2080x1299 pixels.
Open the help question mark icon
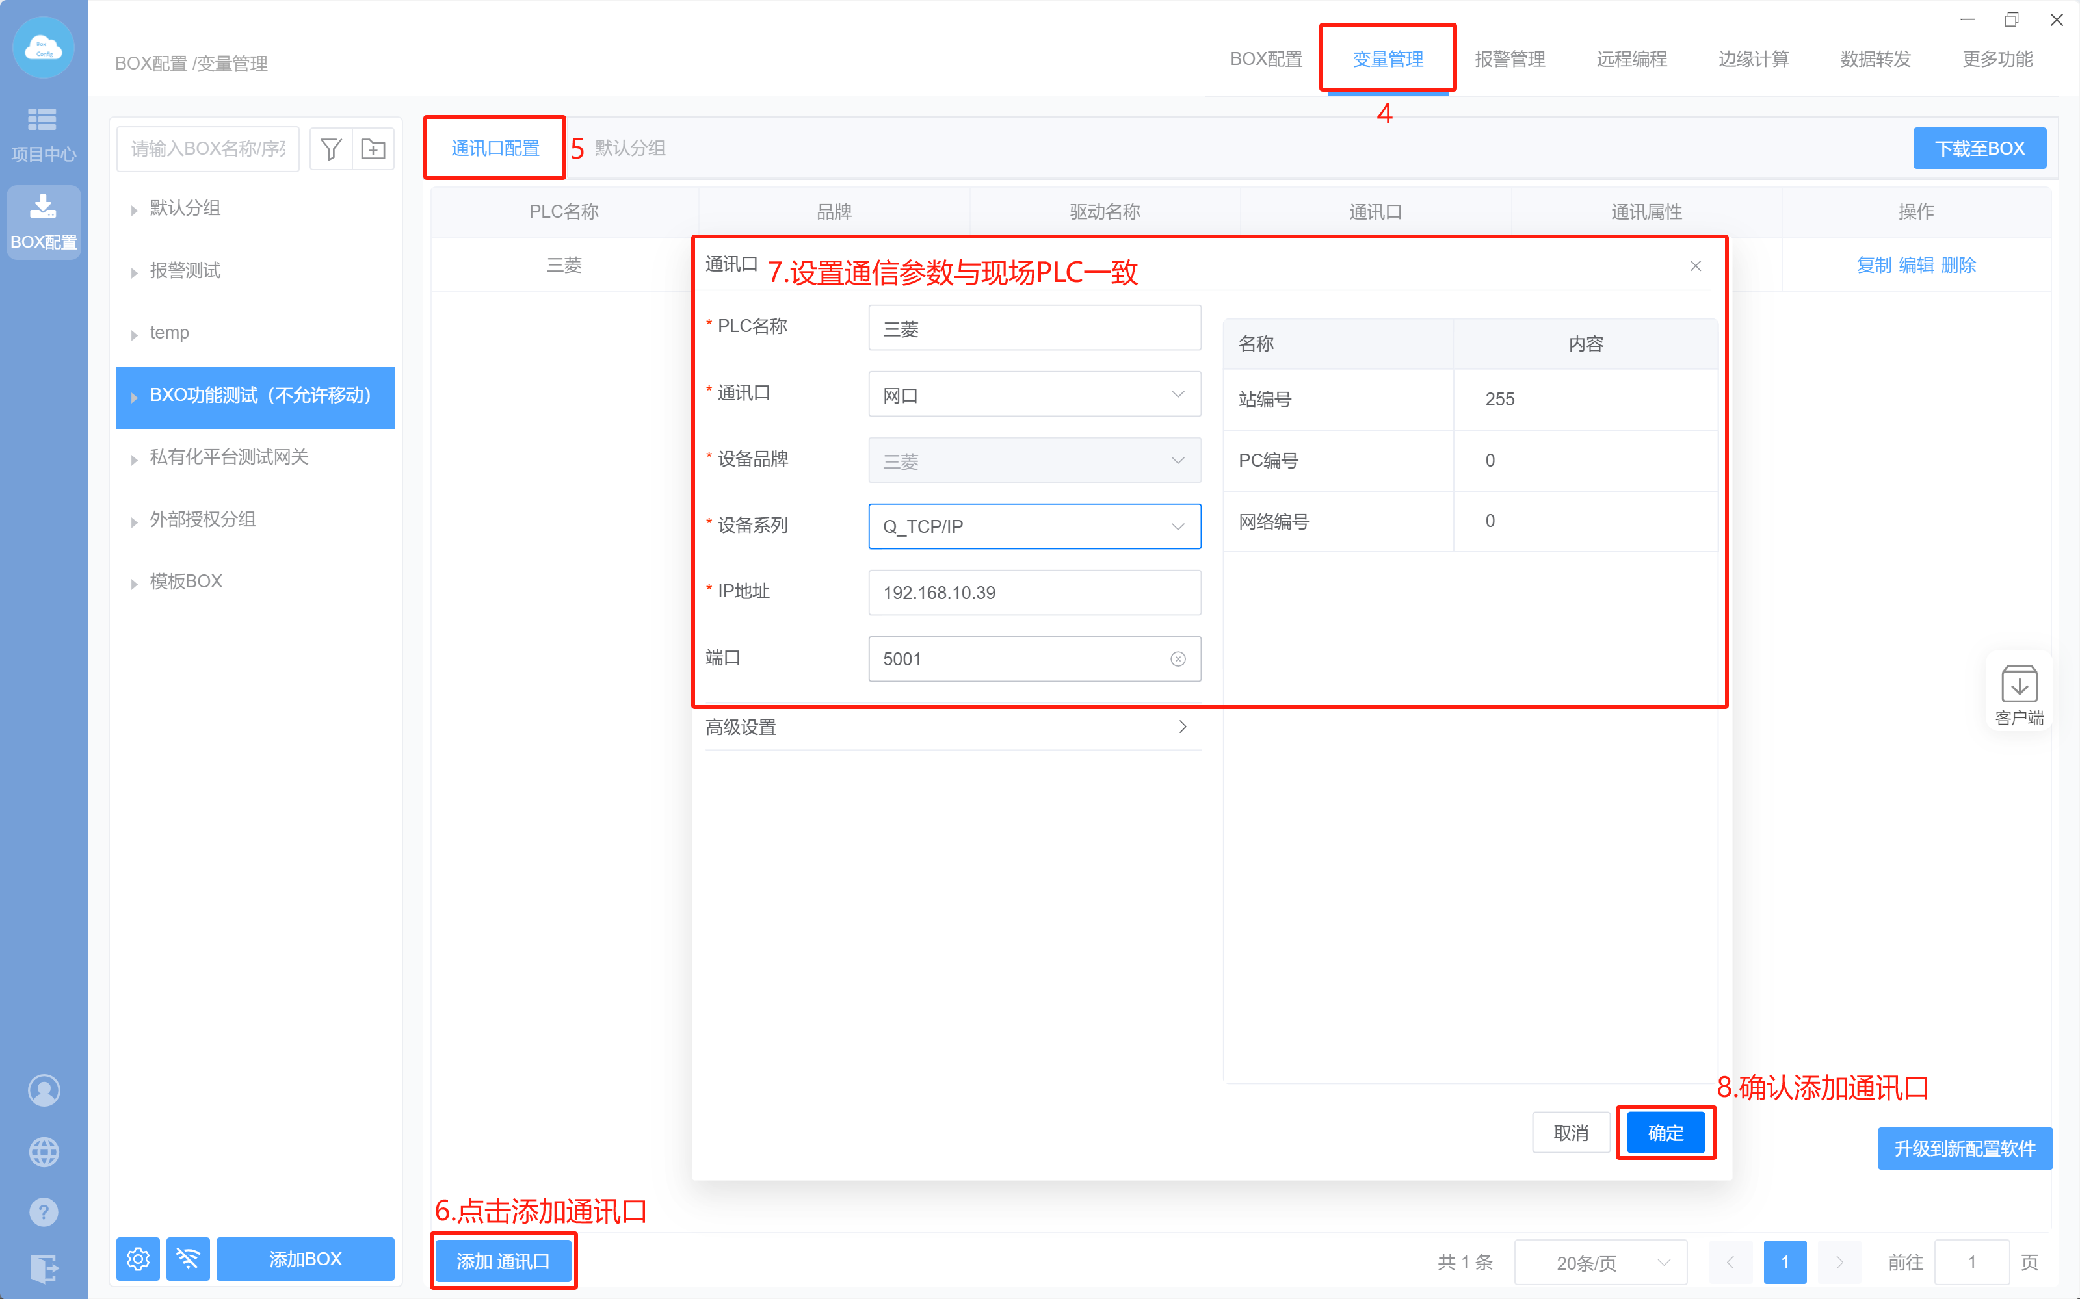pyautogui.click(x=44, y=1212)
